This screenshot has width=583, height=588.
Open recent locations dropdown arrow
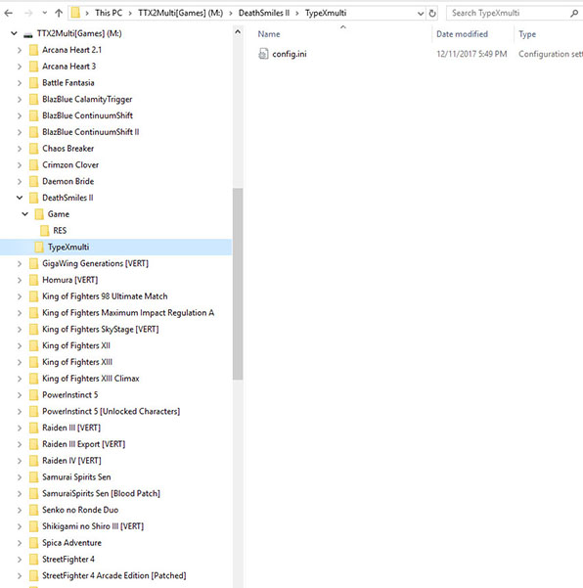coord(45,13)
